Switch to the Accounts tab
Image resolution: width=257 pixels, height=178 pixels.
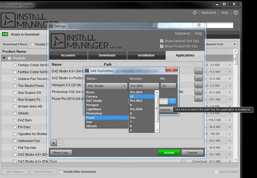pyautogui.click(x=68, y=55)
